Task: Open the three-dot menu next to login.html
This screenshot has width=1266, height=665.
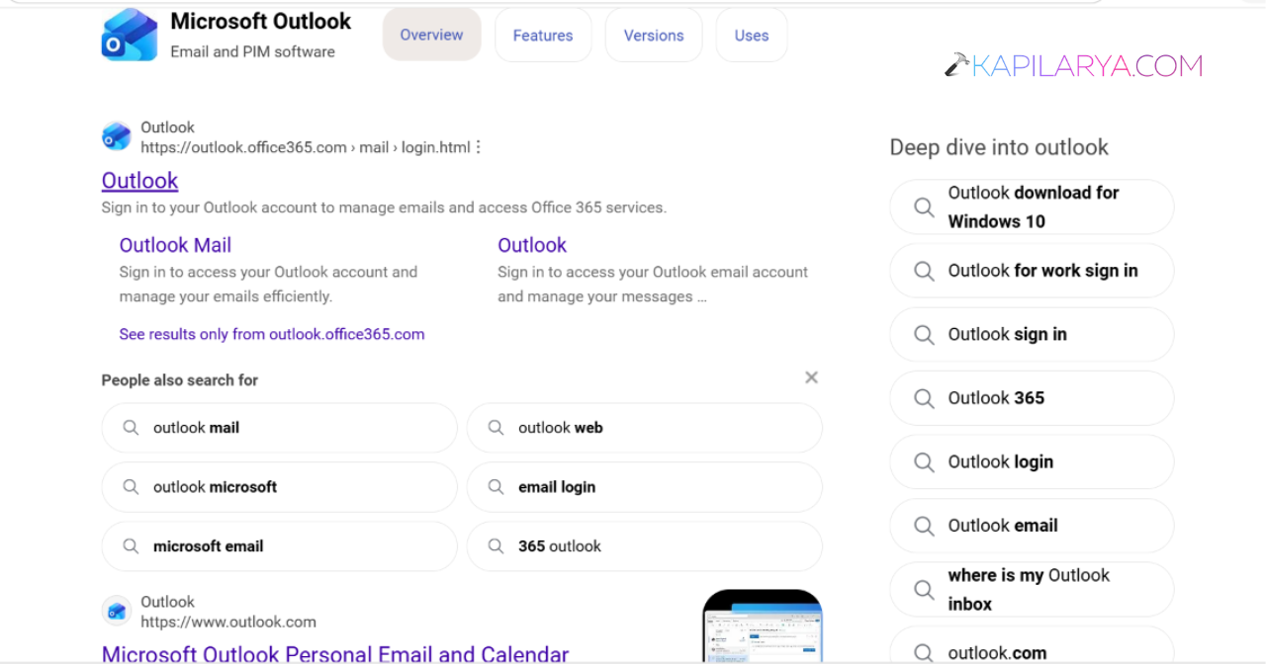Action: tap(478, 147)
